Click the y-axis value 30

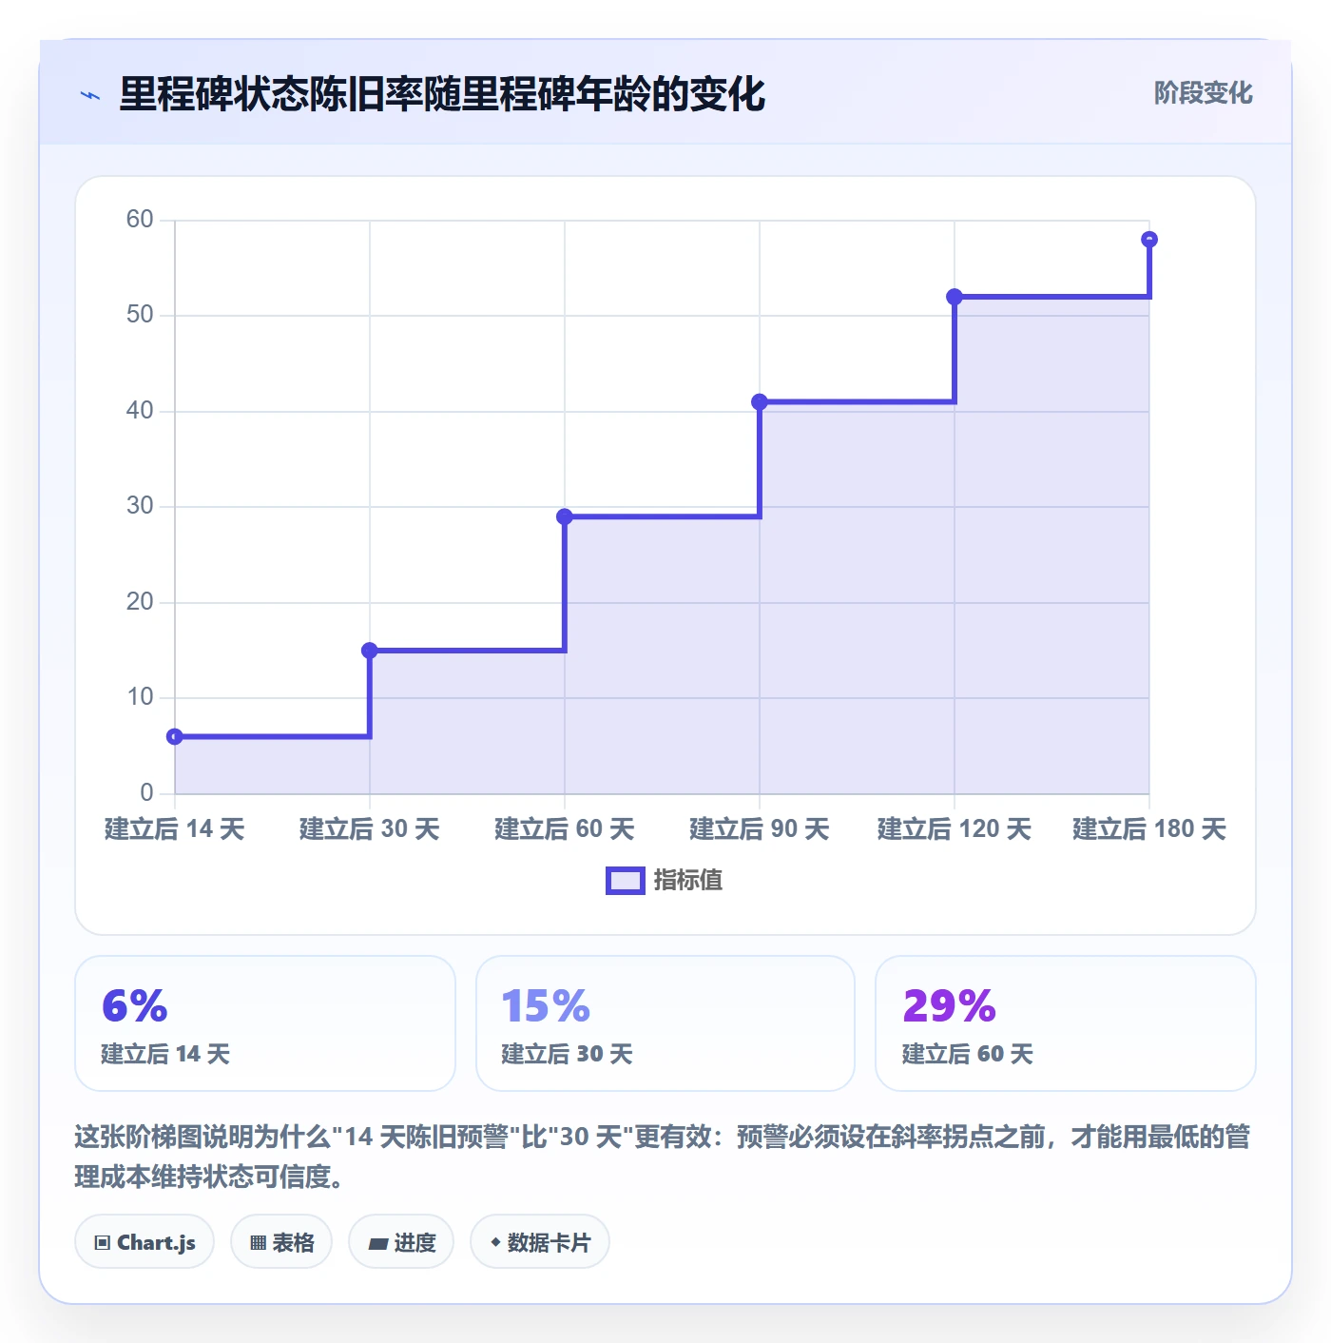[140, 506]
